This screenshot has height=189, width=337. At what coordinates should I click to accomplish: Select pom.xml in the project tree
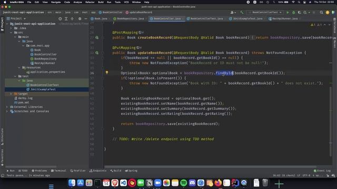22,102
